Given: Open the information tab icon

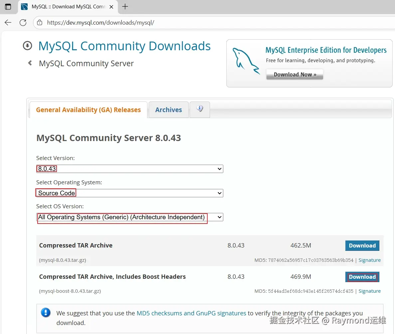Looking at the screenshot, I should pyautogui.click(x=200, y=109).
